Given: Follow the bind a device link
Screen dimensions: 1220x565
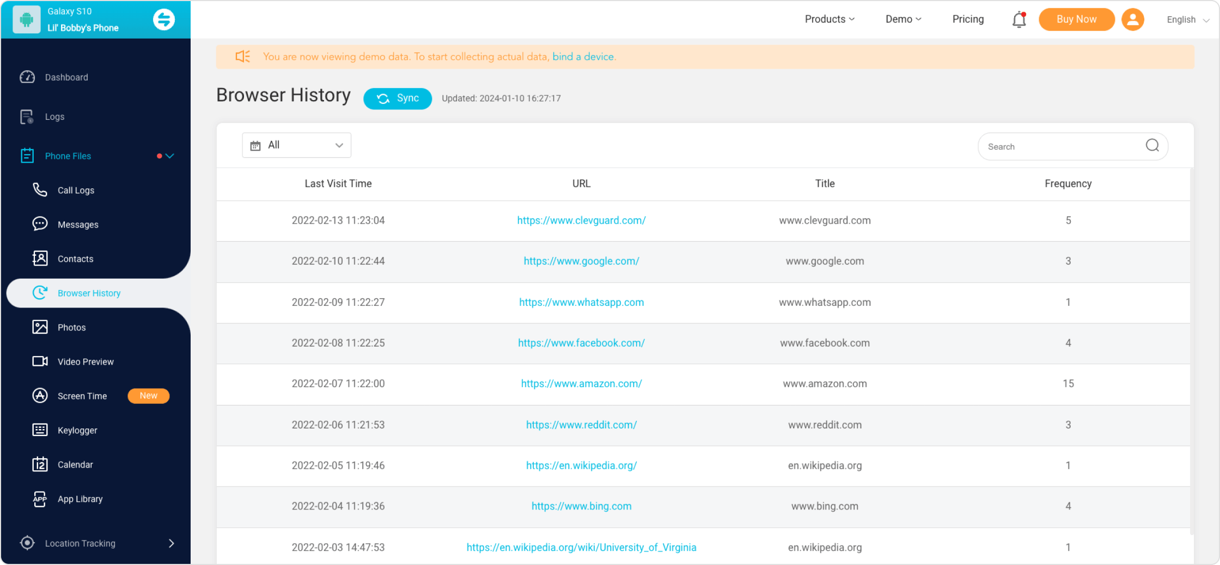Looking at the screenshot, I should (583, 57).
